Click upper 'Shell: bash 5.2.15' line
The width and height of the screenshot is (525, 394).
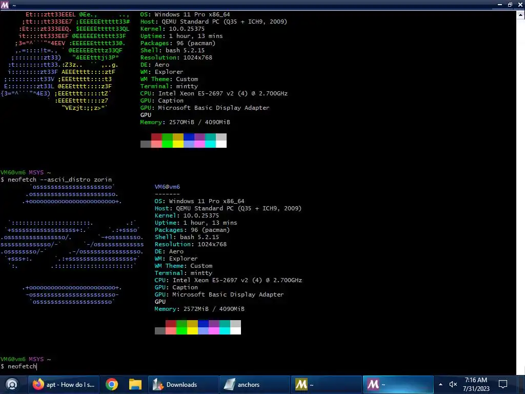[172, 50]
